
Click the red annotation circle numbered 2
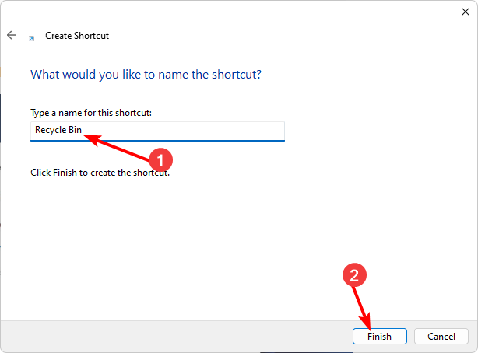coord(356,275)
